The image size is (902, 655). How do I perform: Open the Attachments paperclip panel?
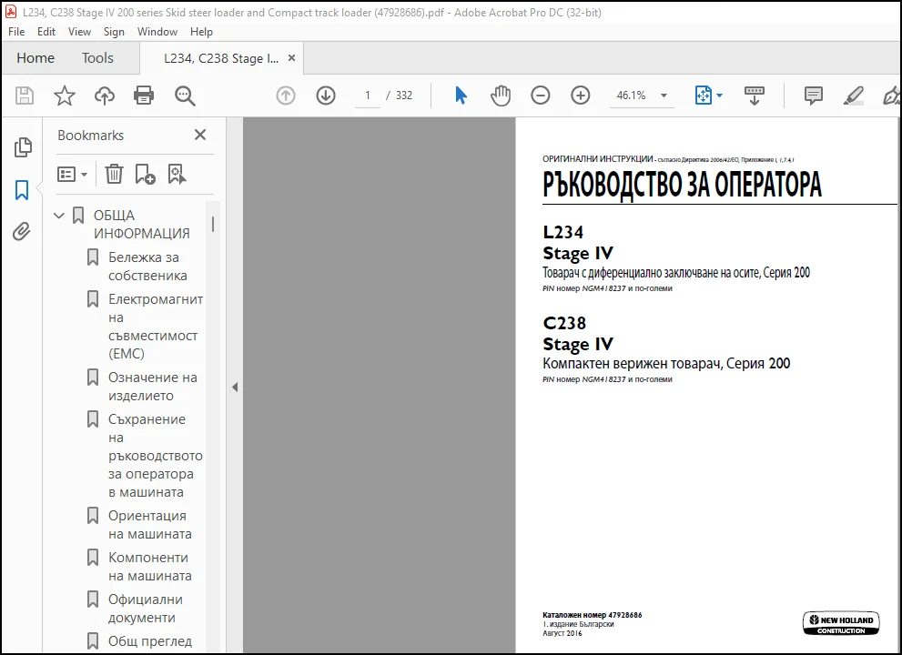22,232
